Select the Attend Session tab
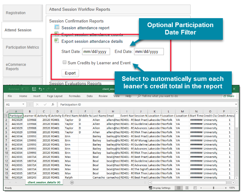The height and width of the screenshot is (192, 241). [22, 30]
